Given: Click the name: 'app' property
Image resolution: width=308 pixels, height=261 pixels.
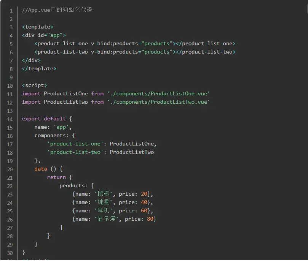Looking at the screenshot, I should 53,127.
